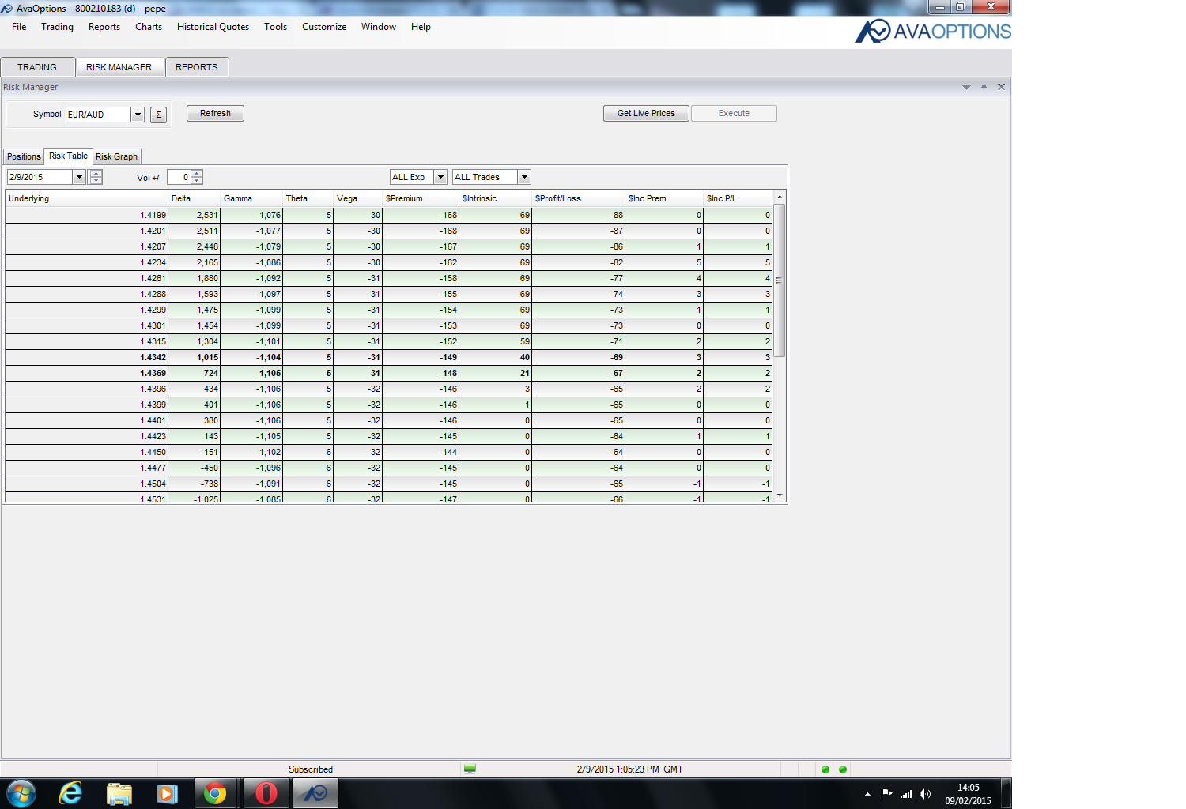
Task: Select the bold 1.4342 underlying row cell
Action: pyautogui.click(x=86, y=357)
